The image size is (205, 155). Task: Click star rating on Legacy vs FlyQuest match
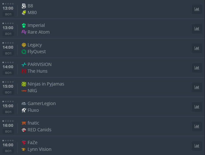[8, 43]
